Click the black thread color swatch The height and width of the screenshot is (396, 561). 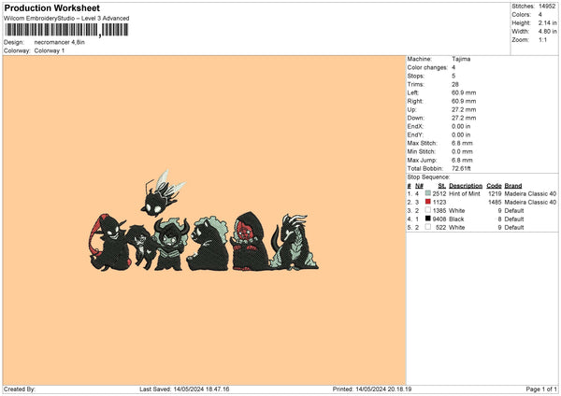428,219
